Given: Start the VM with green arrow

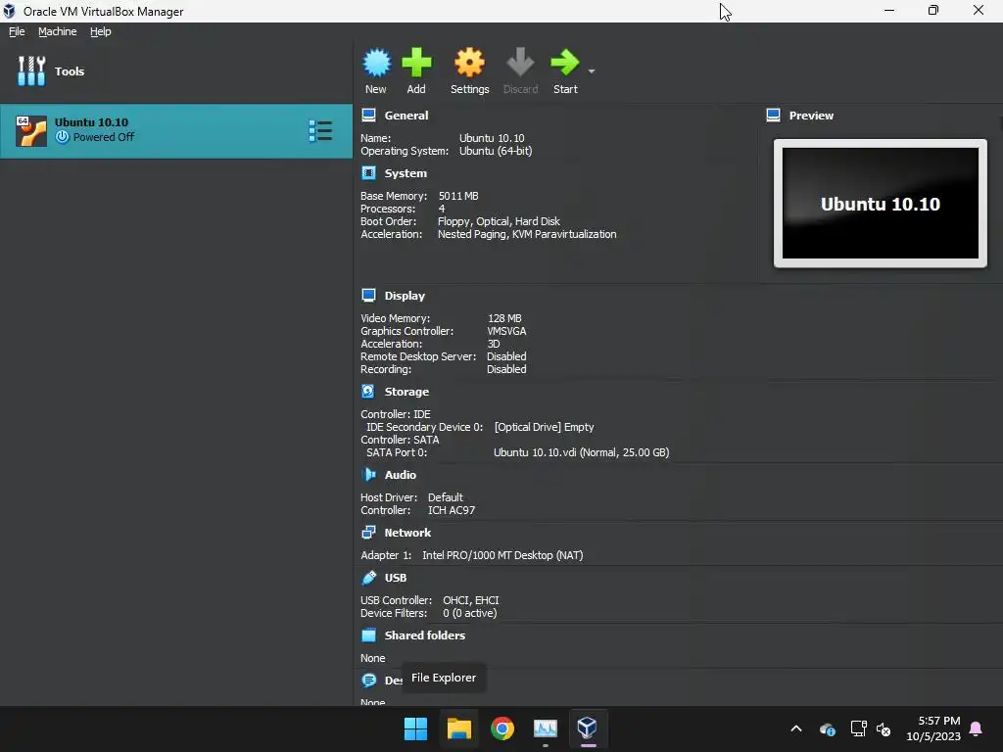Looking at the screenshot, I should click(x=565, y=63).
